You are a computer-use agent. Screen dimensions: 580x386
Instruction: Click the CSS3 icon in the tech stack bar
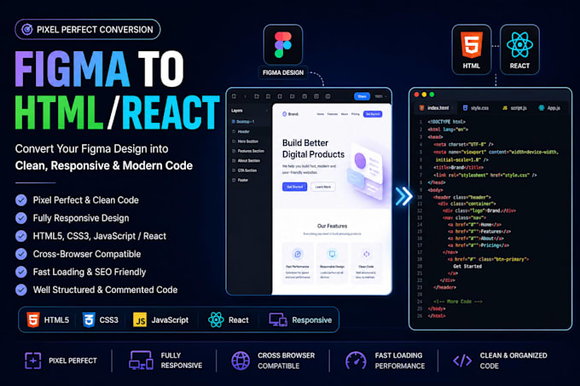click(89, 320)
